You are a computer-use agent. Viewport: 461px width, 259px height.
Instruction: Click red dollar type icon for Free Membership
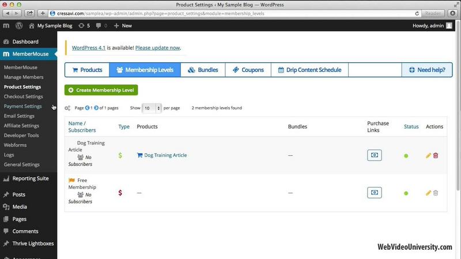click(x=120, y=193)
